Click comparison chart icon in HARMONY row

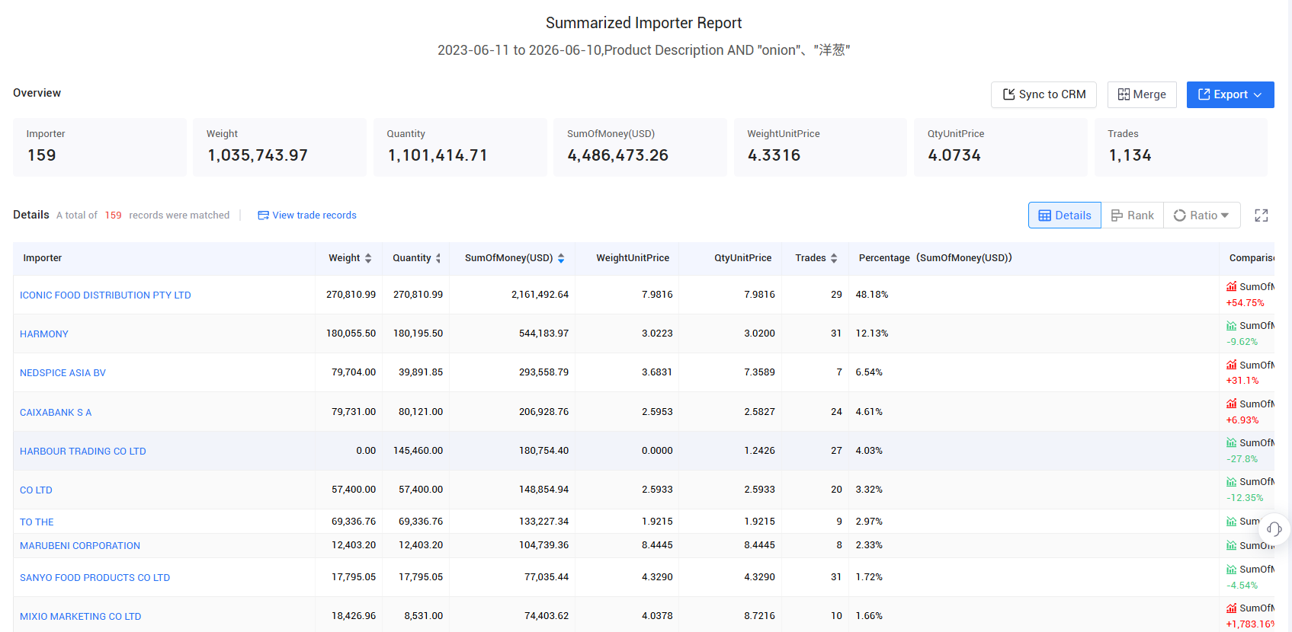[1231, 325]
